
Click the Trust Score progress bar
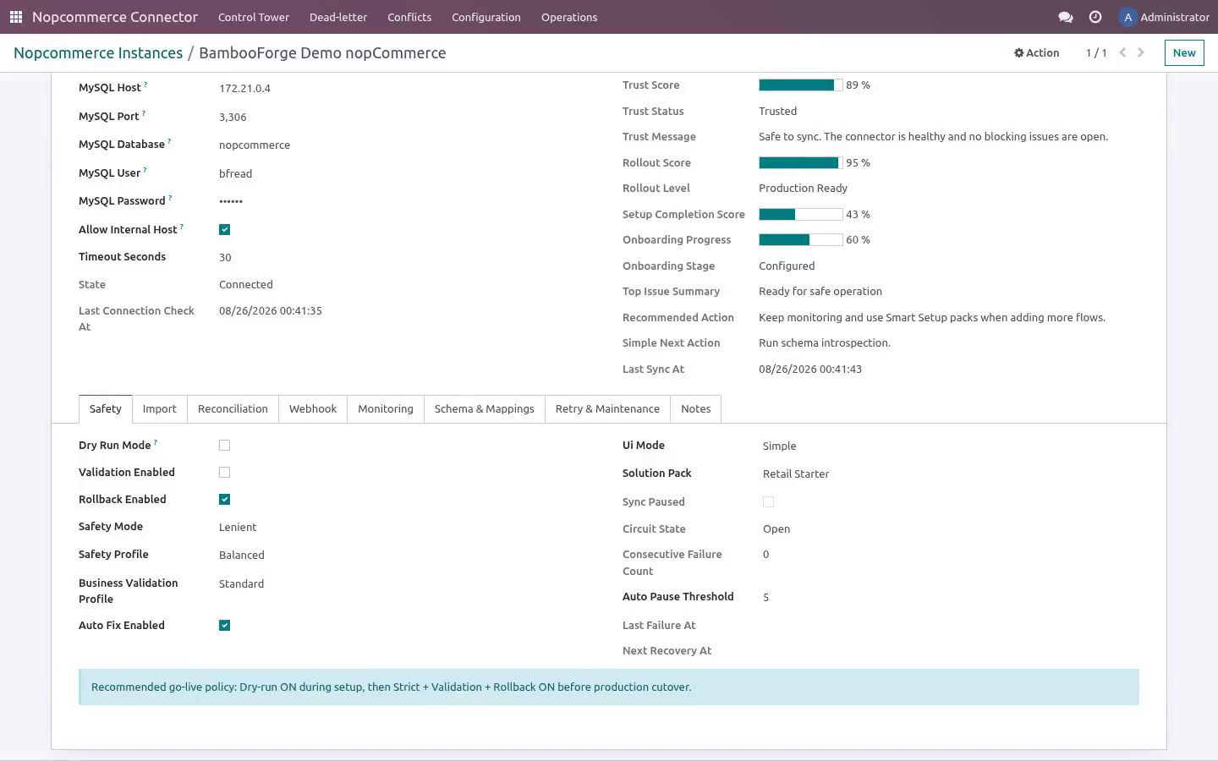click(801, 85)
